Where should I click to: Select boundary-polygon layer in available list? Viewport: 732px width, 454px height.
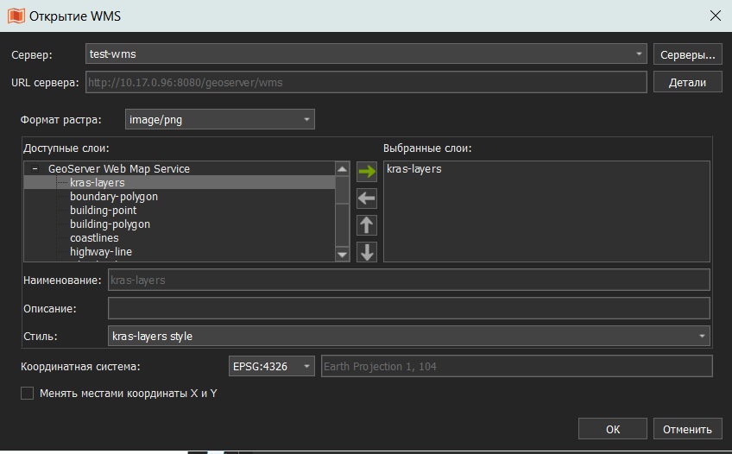tap(114, 197)
